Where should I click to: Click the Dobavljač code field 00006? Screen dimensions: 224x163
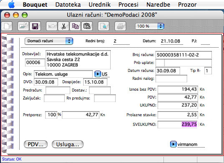[35, 62]
